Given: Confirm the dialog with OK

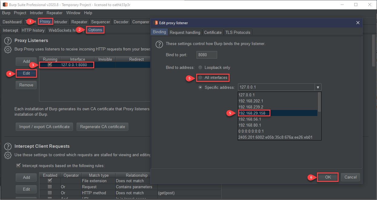Looking at the screenshot, I should (x=328, y=177).
